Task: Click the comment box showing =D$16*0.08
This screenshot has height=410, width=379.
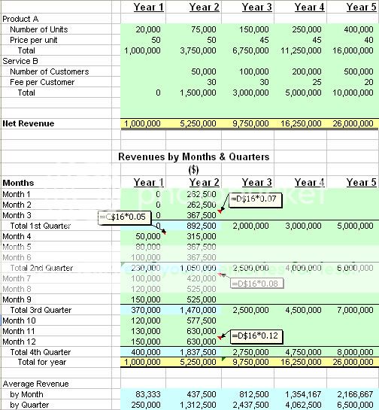Action: tap(257, 284)
